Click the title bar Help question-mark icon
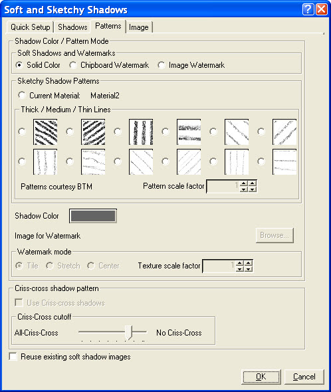331x392 pixels. tap(308, 9)
